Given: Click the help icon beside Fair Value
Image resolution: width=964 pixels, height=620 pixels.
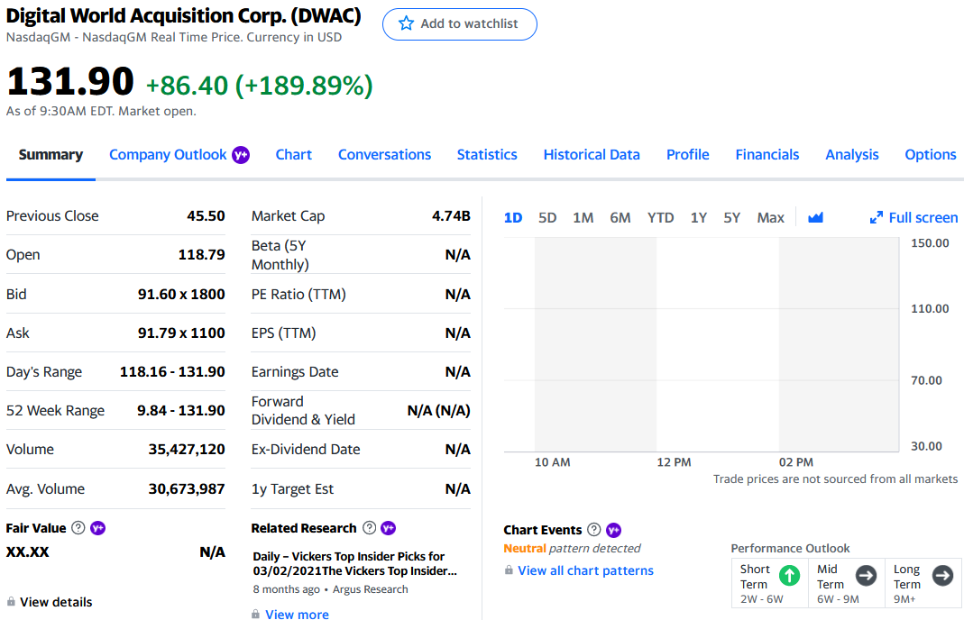Looking at the screenshot, I should pos(78,528).
